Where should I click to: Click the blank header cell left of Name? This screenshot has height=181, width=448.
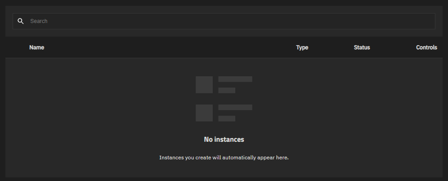point(16,47)
